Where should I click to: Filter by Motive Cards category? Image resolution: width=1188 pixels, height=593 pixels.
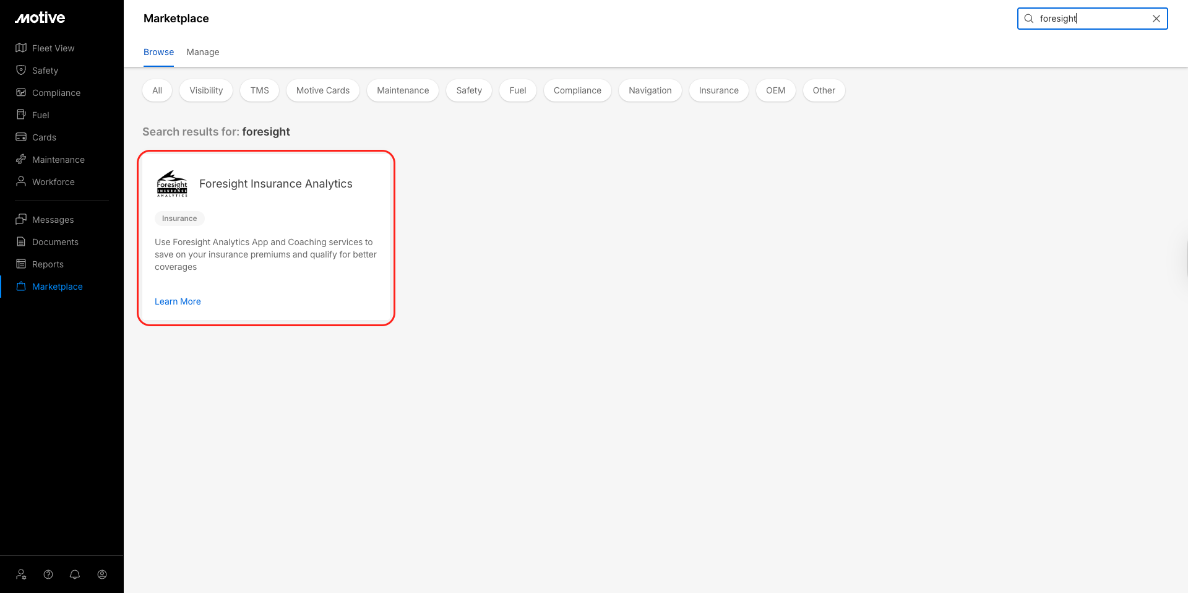[323, 90]
